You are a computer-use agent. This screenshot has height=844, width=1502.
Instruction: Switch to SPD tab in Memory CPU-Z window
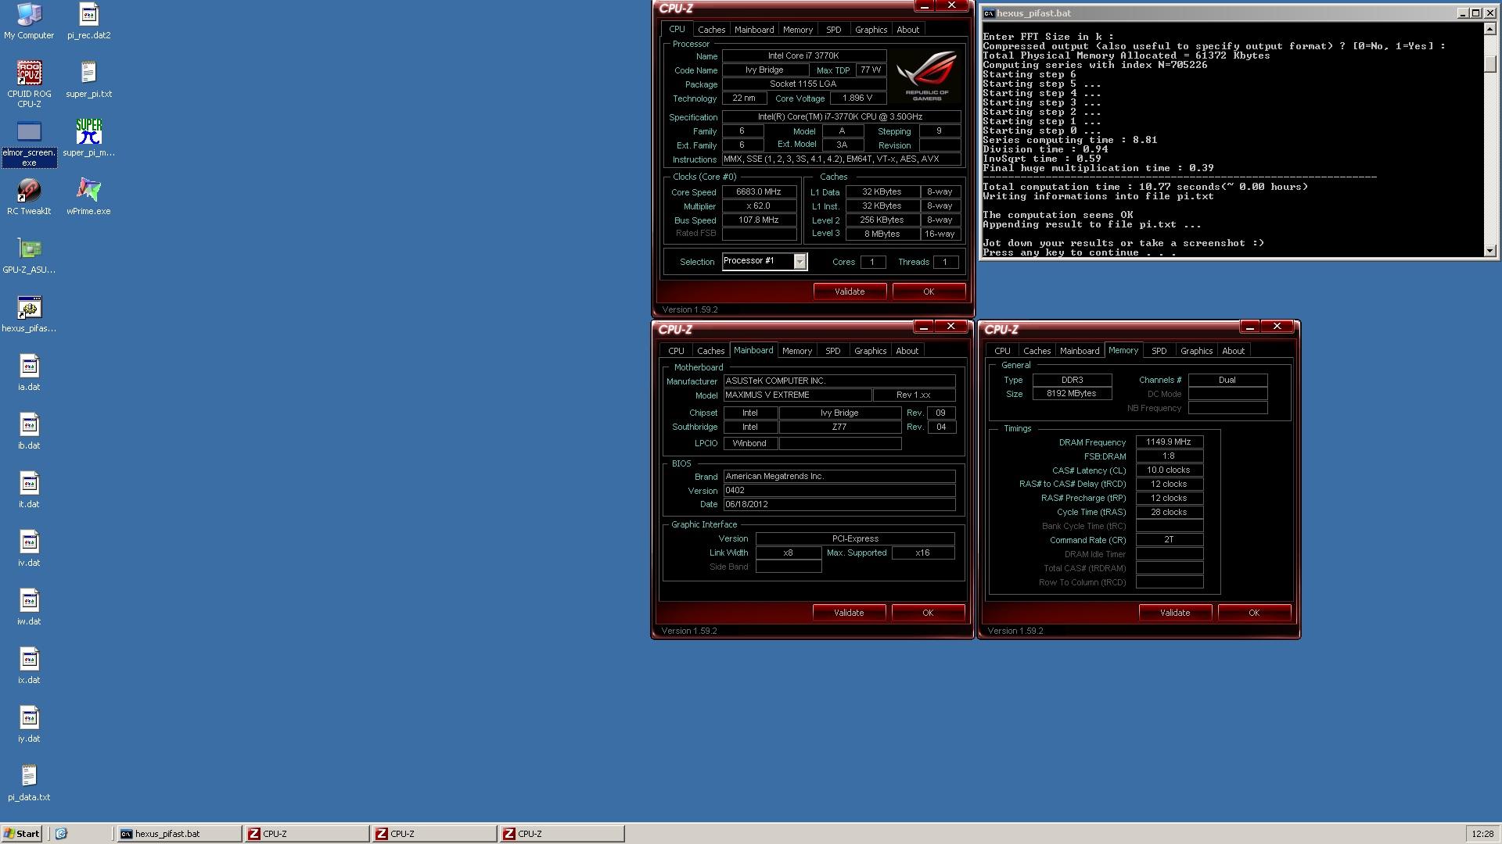1159,351
